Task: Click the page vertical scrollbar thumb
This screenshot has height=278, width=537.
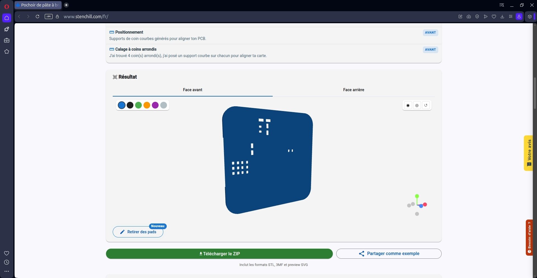Action: 535,93
